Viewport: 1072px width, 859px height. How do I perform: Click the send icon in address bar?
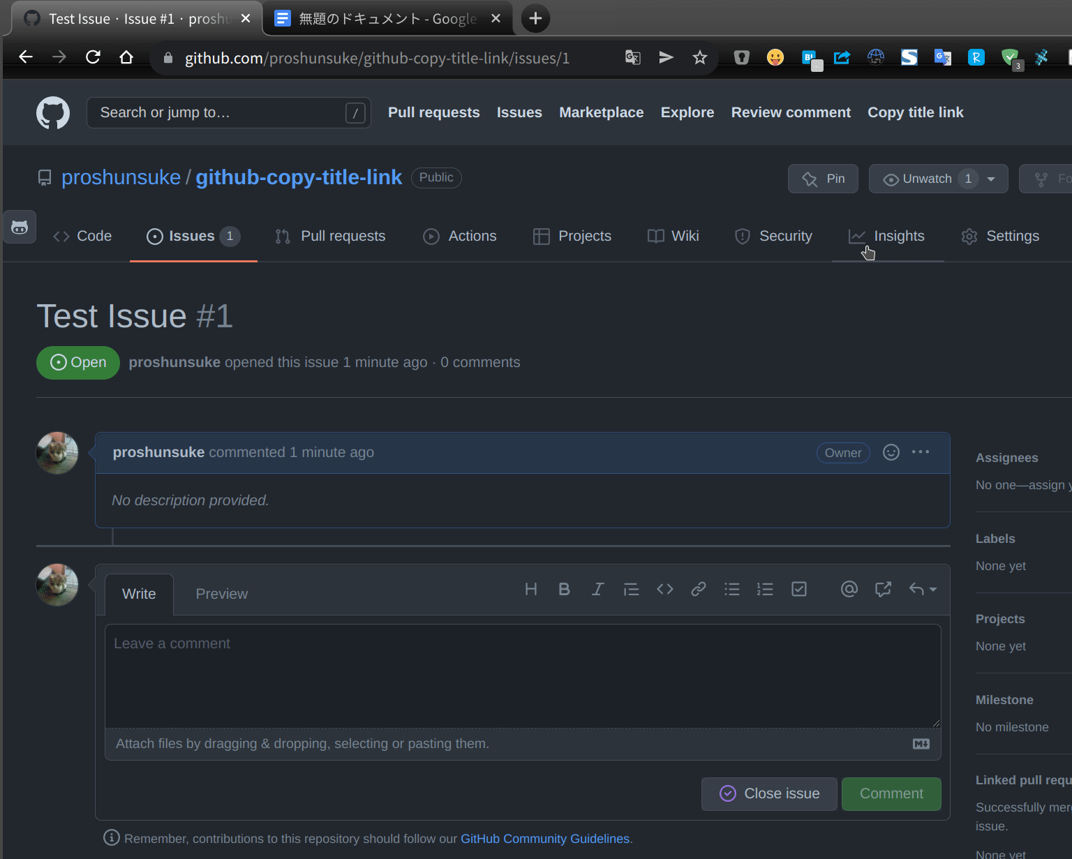[667, 57]
